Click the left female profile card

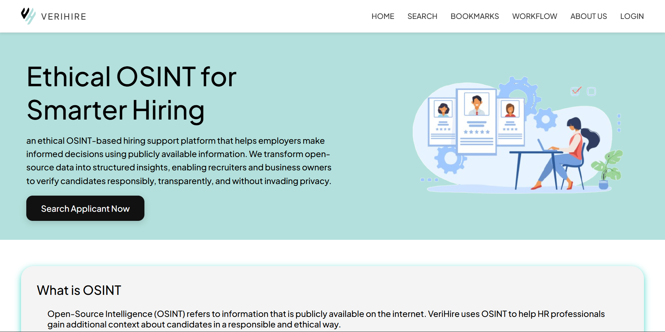(x=443, y=121)
